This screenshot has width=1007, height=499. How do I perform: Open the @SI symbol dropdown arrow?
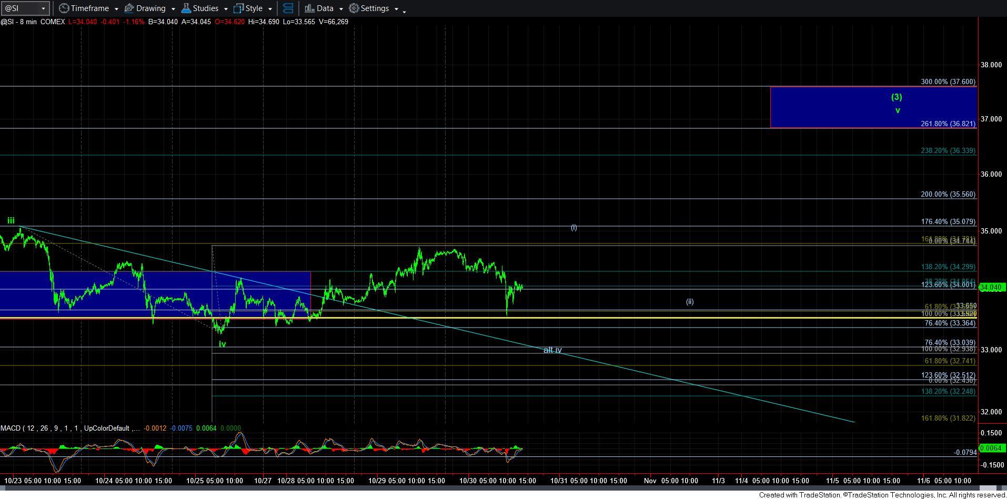pos(43,9)
